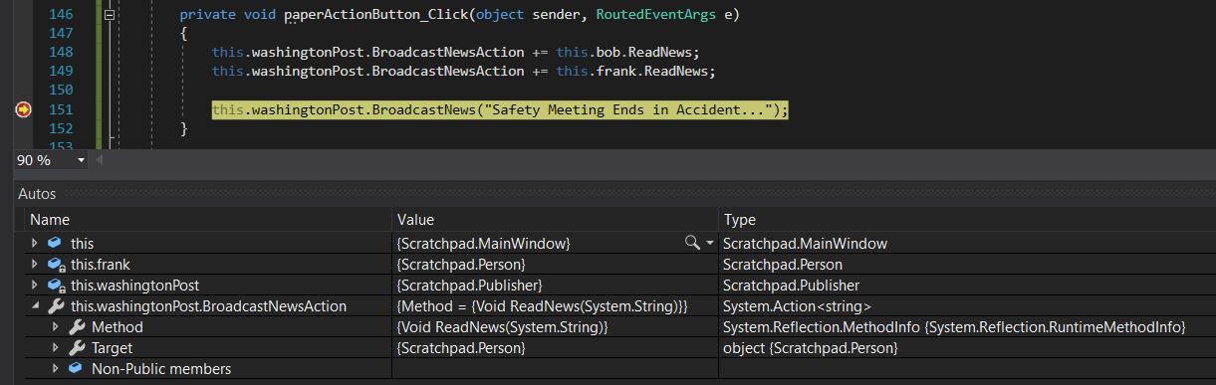Click the 'this' object cube icon
This screenshot has height=385, width=1216.
[55, 244]
